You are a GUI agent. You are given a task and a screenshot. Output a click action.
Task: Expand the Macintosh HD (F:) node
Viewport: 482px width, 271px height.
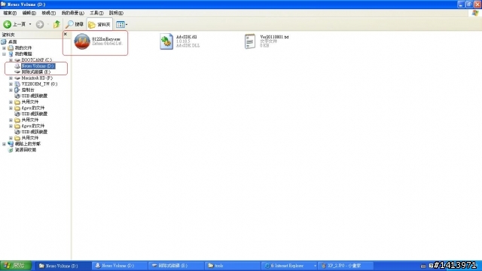(x=11, y=78)
